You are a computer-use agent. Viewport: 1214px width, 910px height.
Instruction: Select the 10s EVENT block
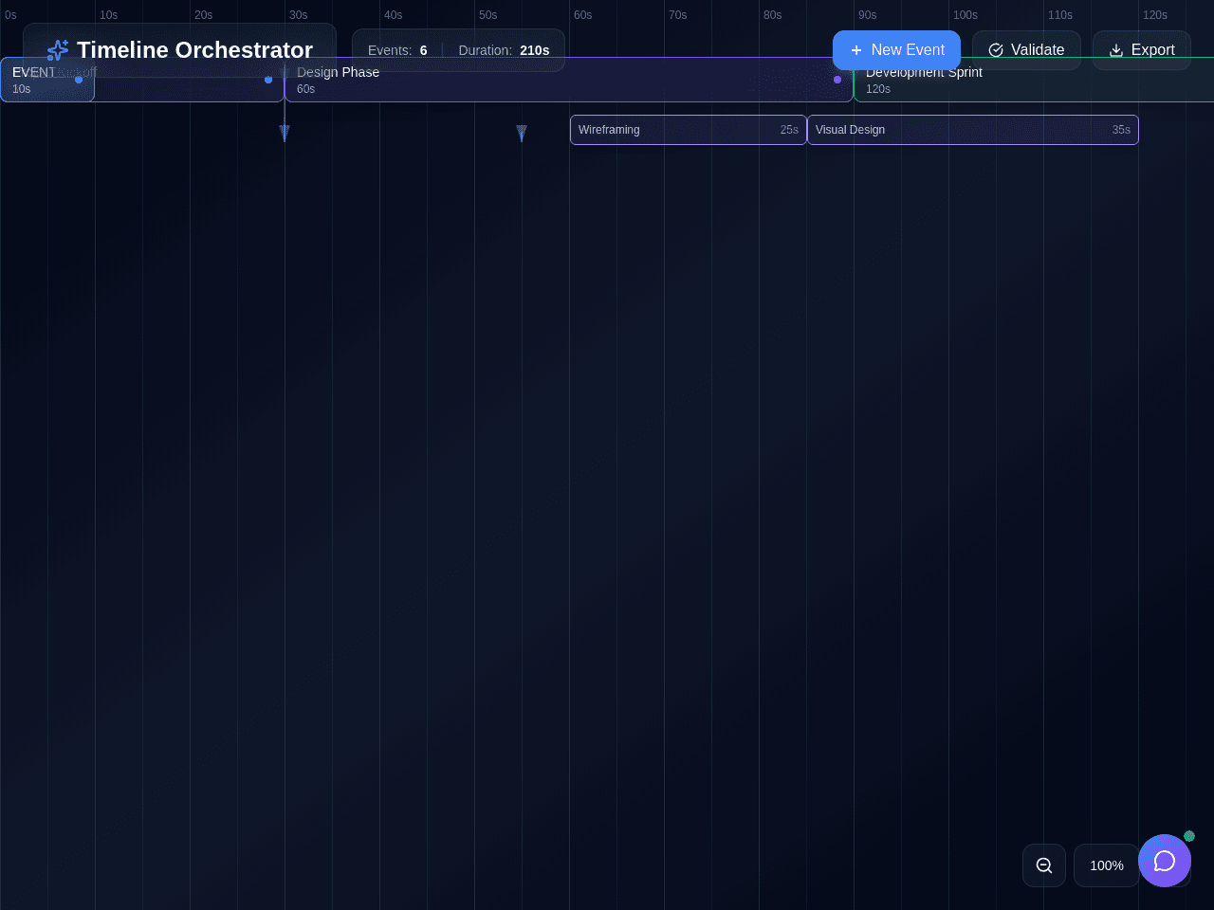47,80
